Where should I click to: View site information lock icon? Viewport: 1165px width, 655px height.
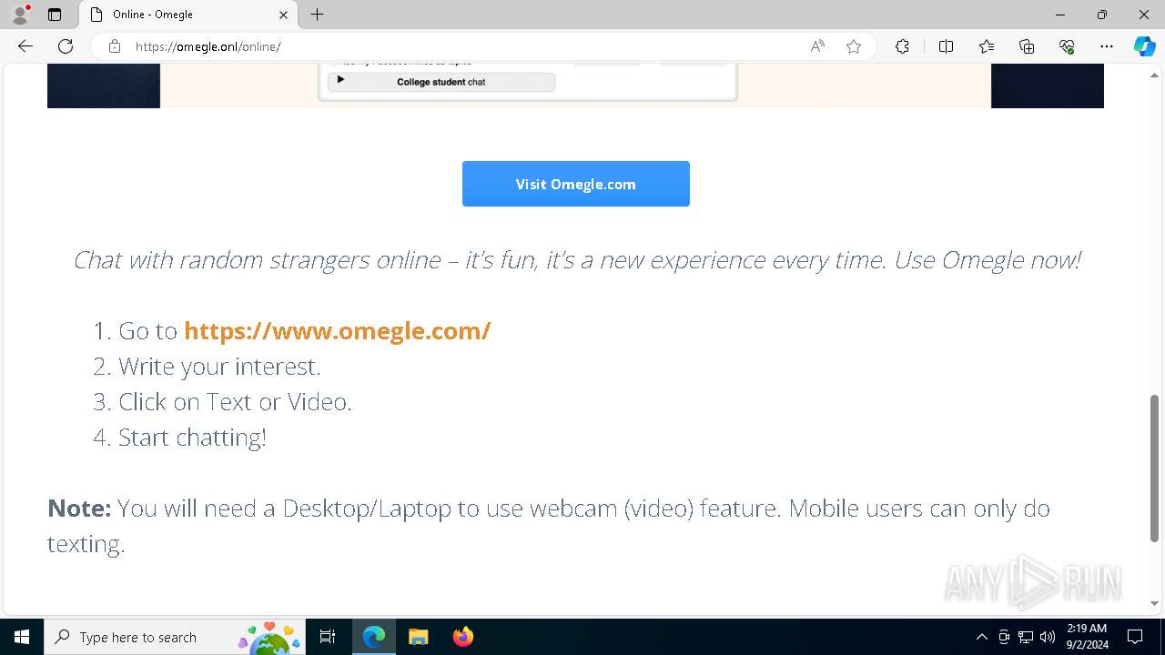click(x=115, y=46)
